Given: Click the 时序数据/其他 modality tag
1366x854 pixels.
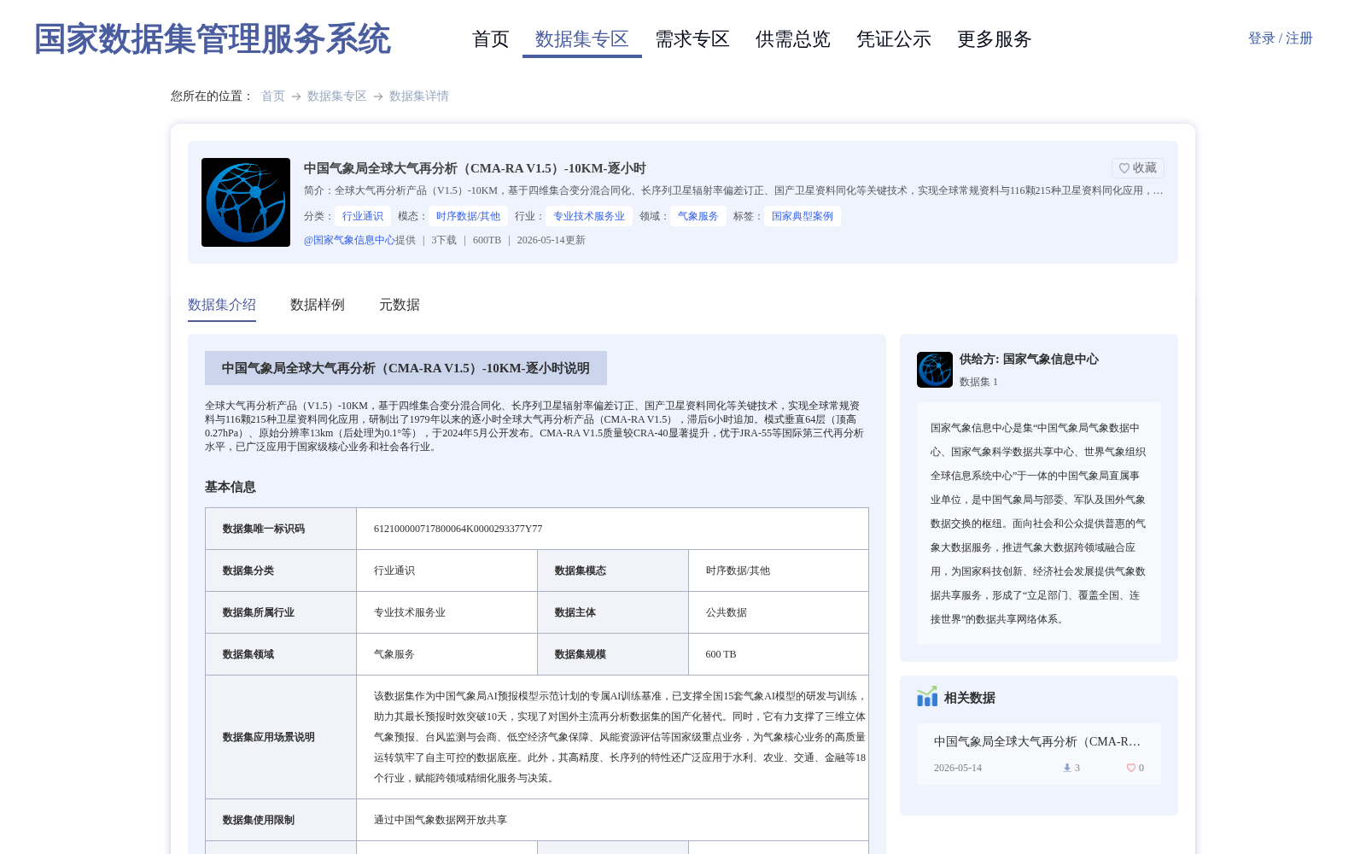Looking at the screenshot, I should click(x=468, y=216).
